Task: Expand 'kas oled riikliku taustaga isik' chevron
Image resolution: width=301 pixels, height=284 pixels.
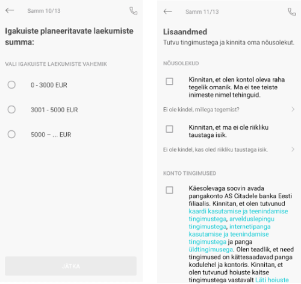Action: pos(293,150)
